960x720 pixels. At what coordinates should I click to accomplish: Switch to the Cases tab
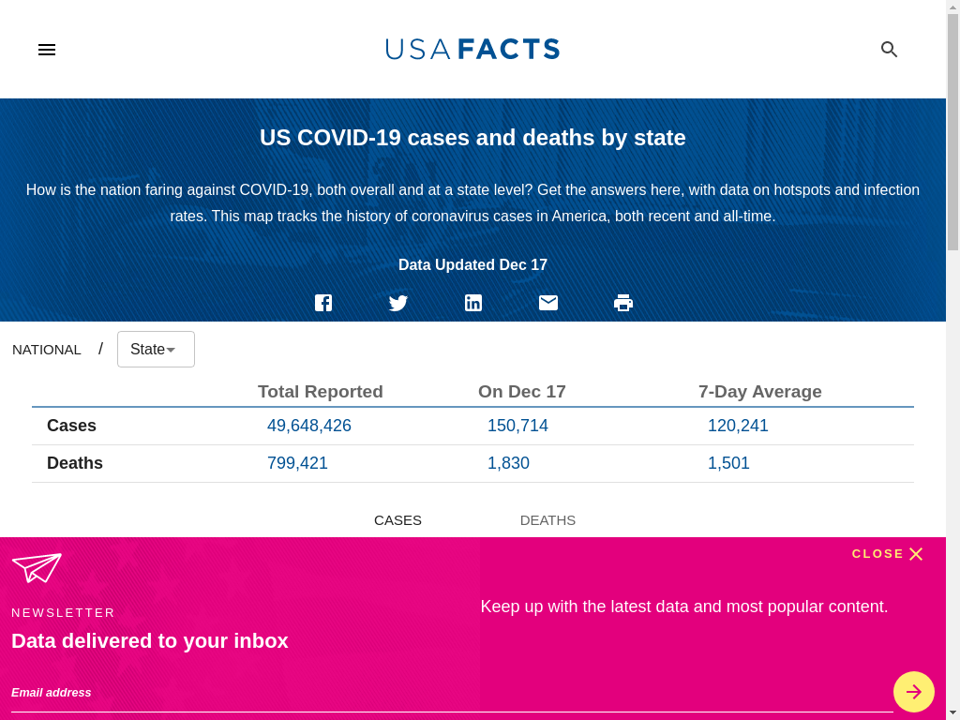(x=397, y=520)
